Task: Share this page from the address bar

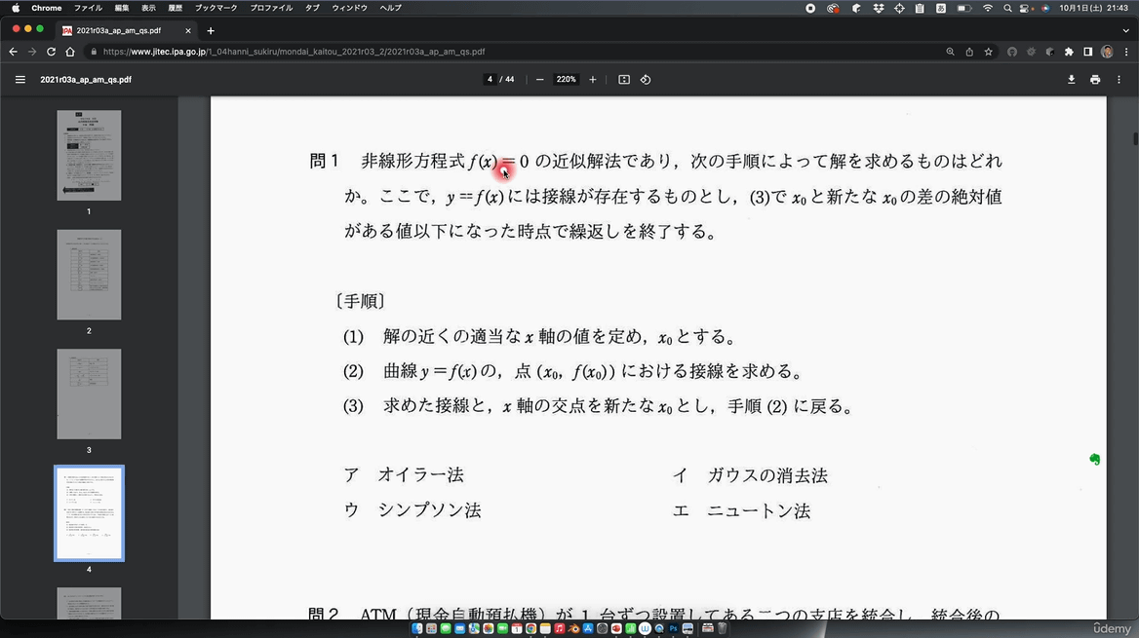Action: (969, 52)
